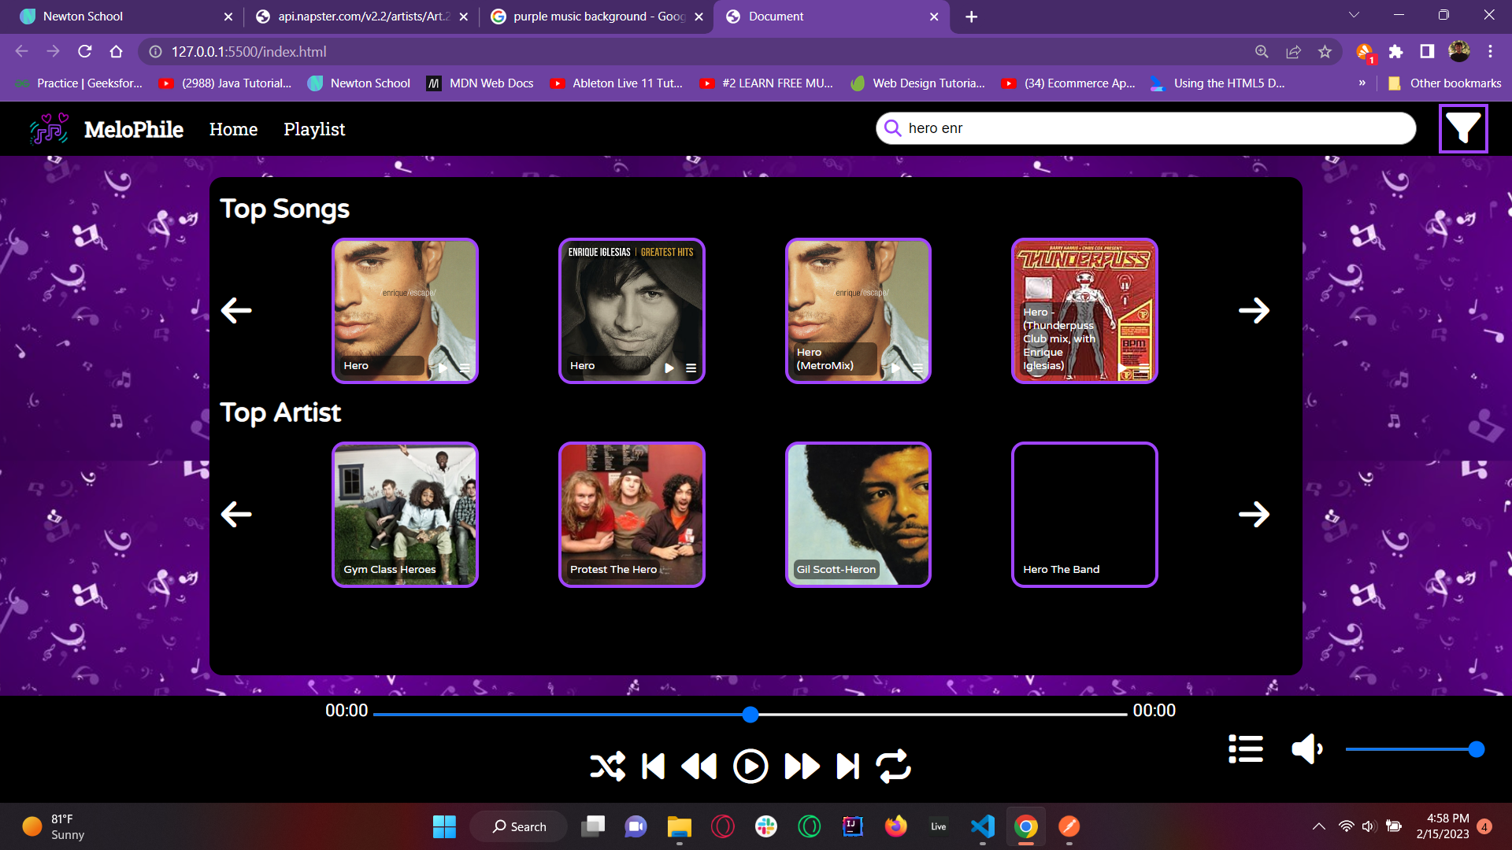Viewport: 1512px width, 850px height.
Task: Show previous Top Songs
Action: [x=236, y=310]
